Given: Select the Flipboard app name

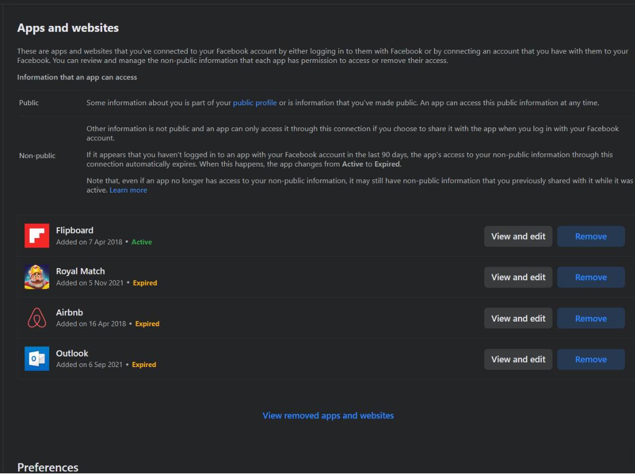Looking at the screenshot, I should (x=75, y=230).
